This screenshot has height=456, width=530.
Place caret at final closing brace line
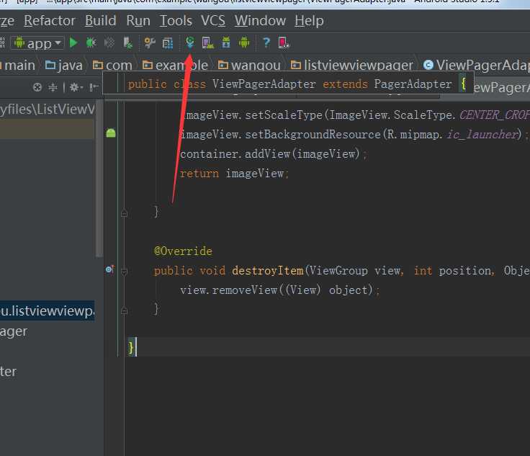click(x=327, y=347)
